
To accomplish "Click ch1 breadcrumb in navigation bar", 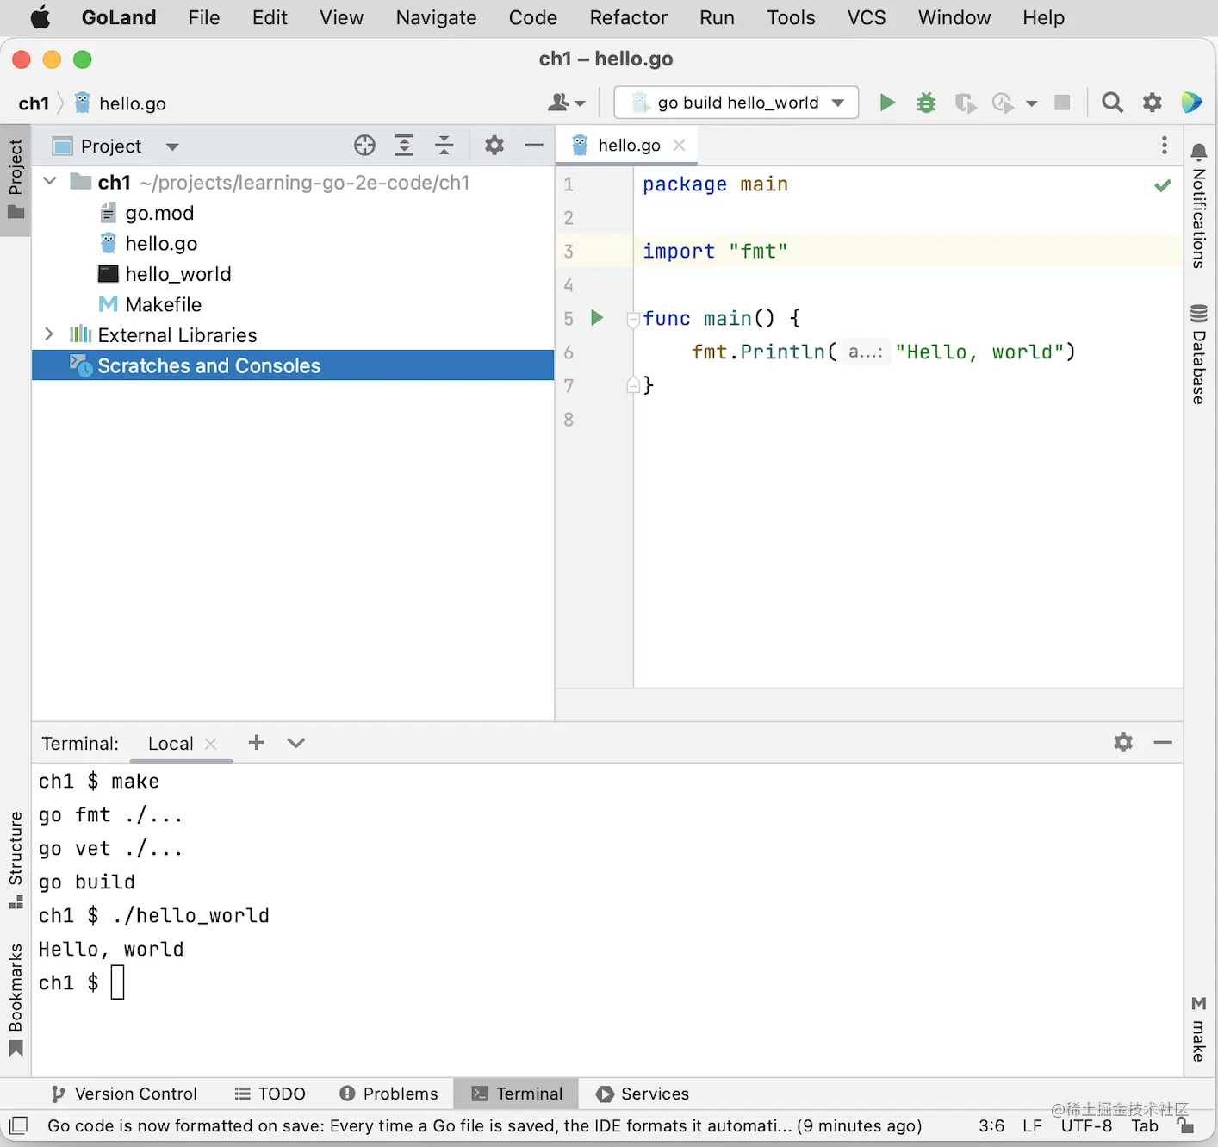I will point(34,103).
